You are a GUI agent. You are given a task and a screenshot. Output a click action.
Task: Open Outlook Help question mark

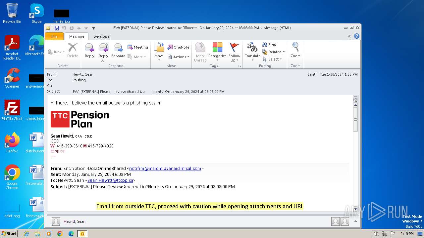356,36
